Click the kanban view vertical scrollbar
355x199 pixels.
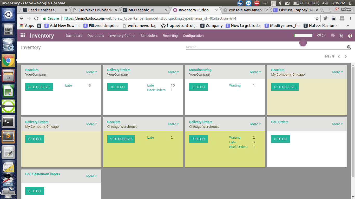point(353,122)
